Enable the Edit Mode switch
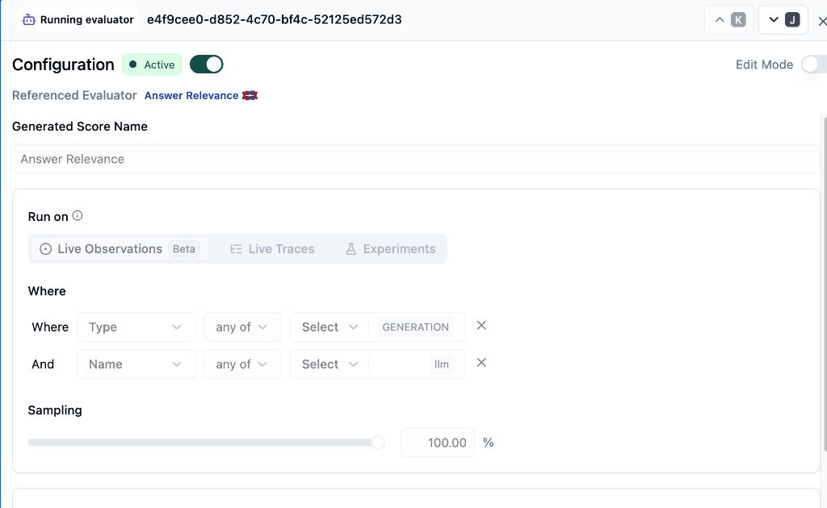The height and width of the screenshot is (508, 827). [812, 65]
